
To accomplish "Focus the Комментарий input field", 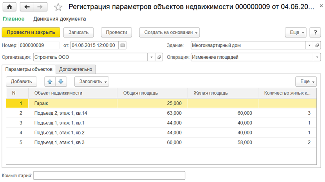I will (109, 175).
